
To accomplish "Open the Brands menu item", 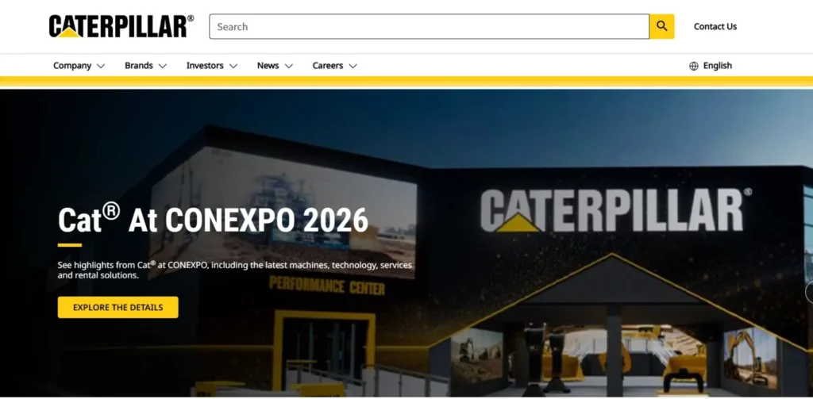I will tap(138, 66).
